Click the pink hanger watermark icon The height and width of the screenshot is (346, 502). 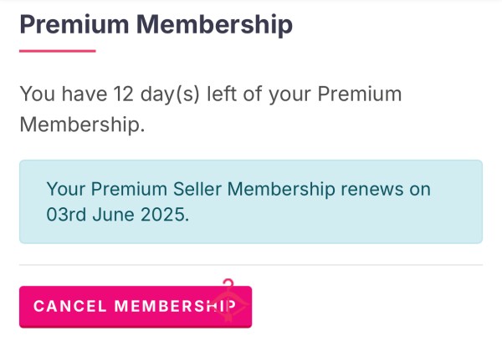(230, 300)
